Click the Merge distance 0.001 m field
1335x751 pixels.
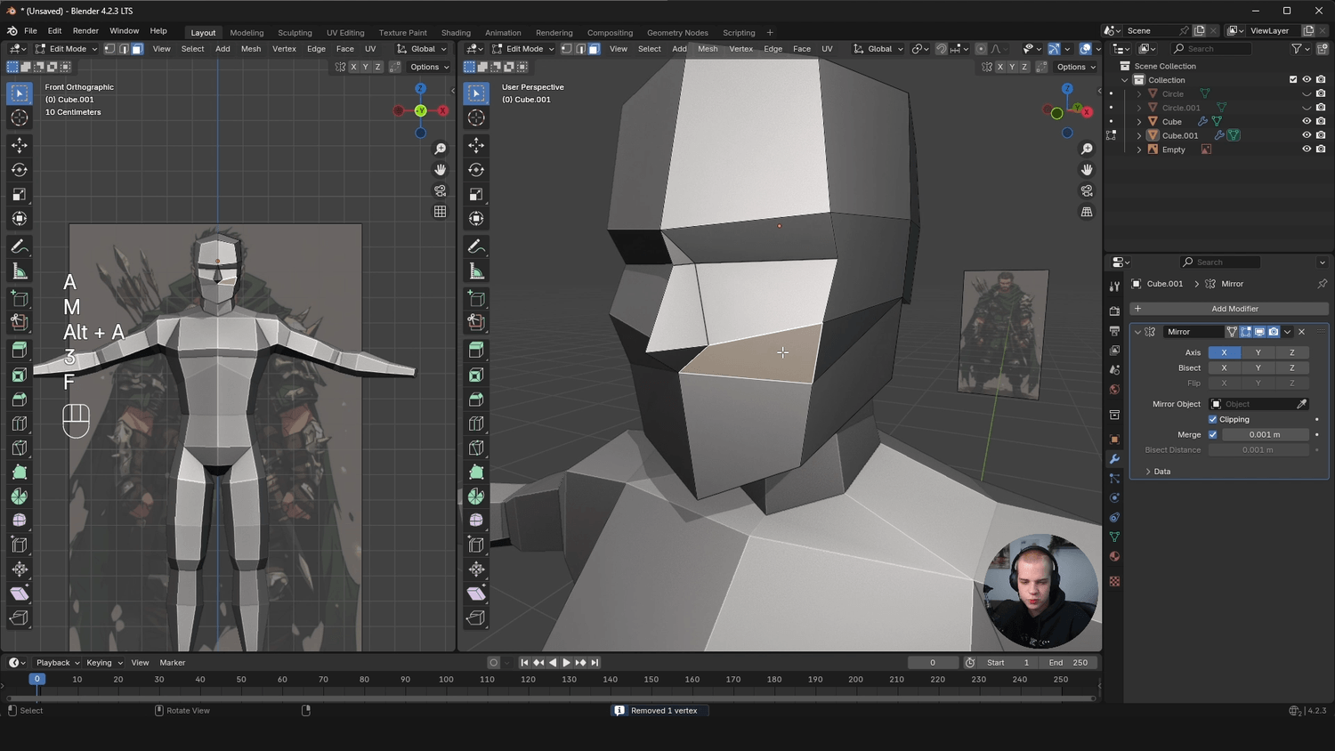(x=1264, y=434)
